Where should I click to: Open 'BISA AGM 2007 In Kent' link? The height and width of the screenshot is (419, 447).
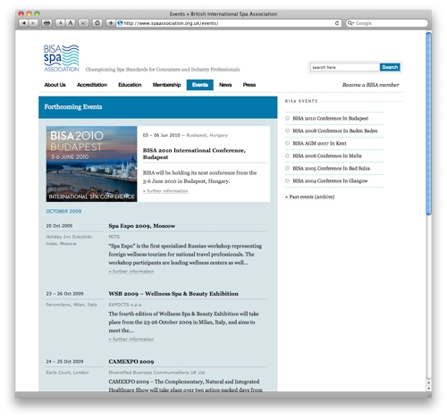click(319, 144)
